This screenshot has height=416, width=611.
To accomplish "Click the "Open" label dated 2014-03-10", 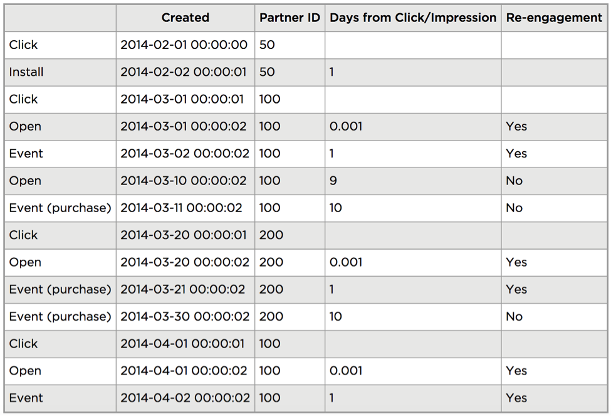I will click(x=25, y=181).
